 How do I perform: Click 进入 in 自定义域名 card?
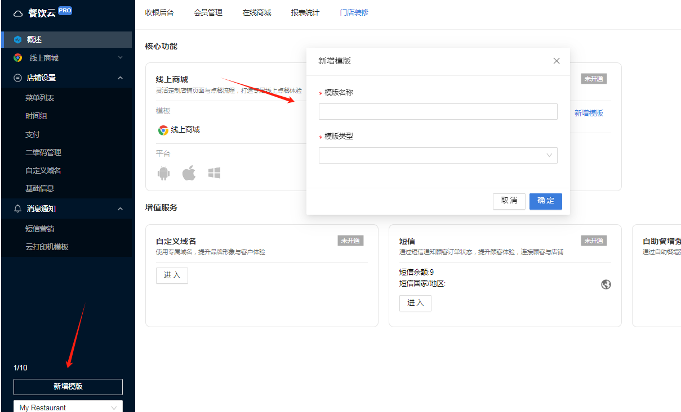(x=172, y=275)
